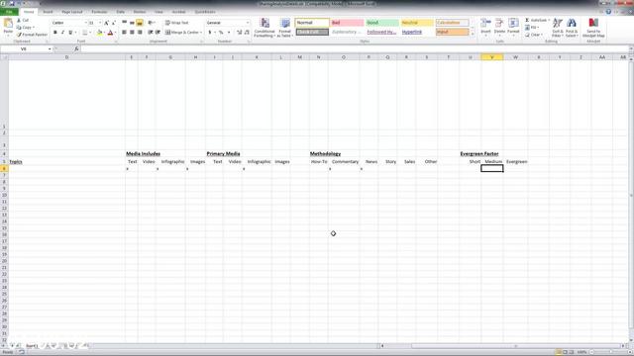Apply comma style
Image resolution: width=634 pixels, height=356 pixels.
[x=229, y=33]
